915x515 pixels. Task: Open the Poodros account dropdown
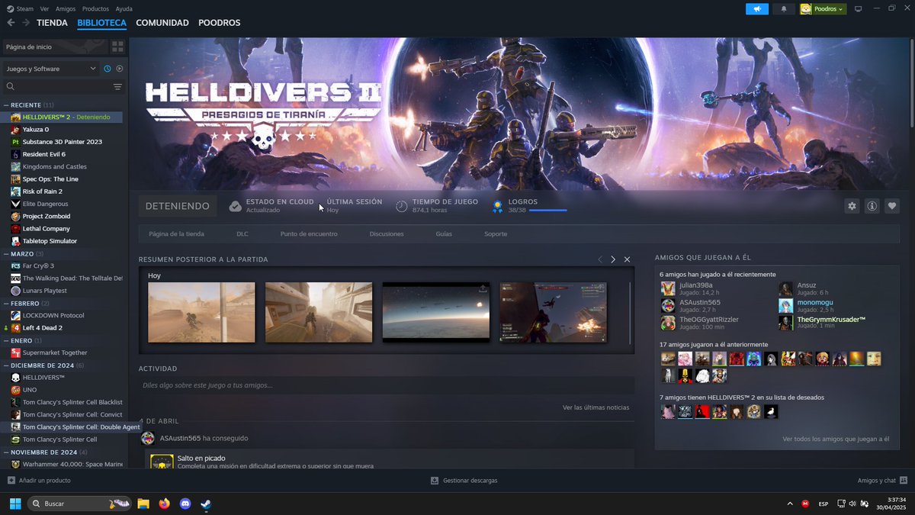pos(823,9)
